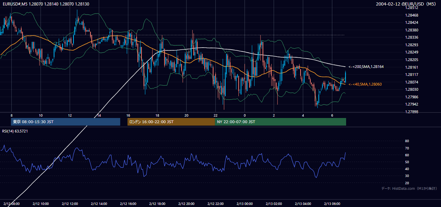Click time label 2/12 12:00
This screenshot has height=207, width=441.
tap(70, 204)
